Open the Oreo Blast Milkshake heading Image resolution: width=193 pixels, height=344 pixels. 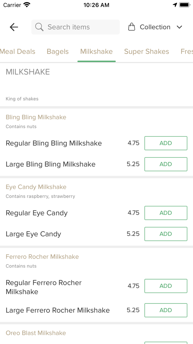click(36, 333)
